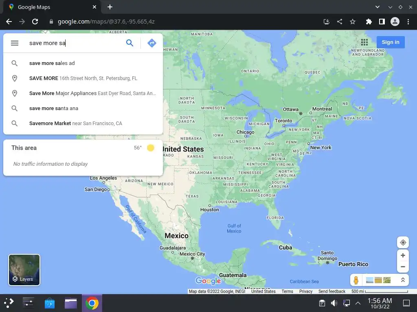This screenshot has height=312, width=417.
Task: Show your location with the target icon
Action: 403,243
